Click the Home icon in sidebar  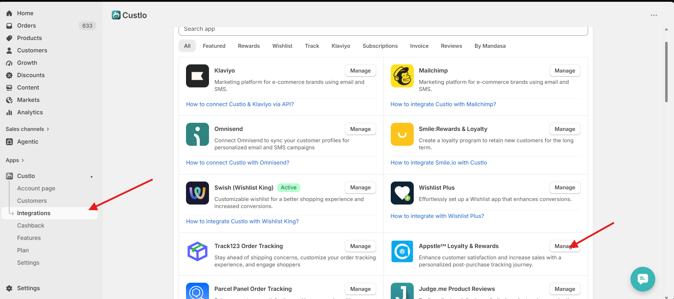[9, 13]
